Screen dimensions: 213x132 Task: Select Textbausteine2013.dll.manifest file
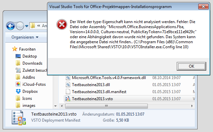(x=99, y=92)
